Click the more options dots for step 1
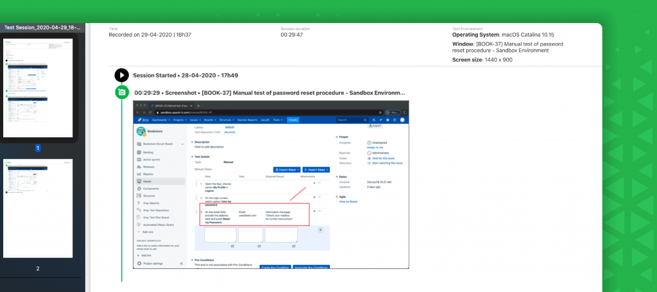The height and width of the screenshot is (292, 657). 320,183
